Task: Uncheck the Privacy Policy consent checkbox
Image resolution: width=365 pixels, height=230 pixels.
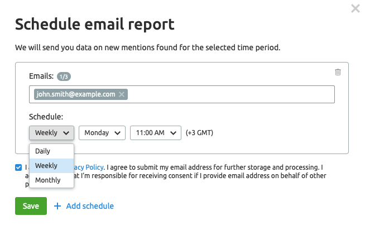Action: pyautogui.click(x=18, y=167)
